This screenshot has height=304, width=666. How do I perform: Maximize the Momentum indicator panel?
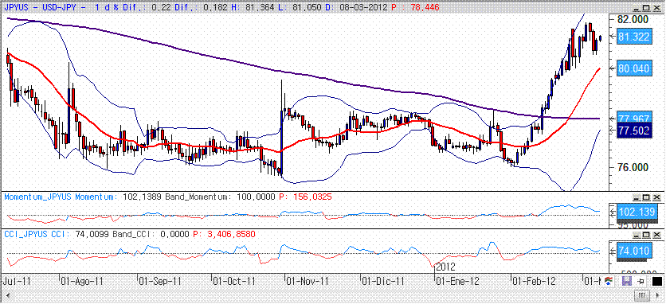pyautogui.click(x=646, y=197)
